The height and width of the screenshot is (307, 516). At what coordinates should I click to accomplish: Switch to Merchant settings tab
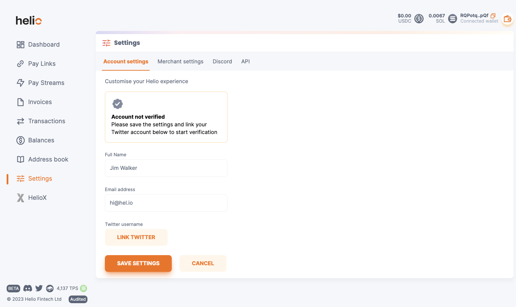pos(180,62)
